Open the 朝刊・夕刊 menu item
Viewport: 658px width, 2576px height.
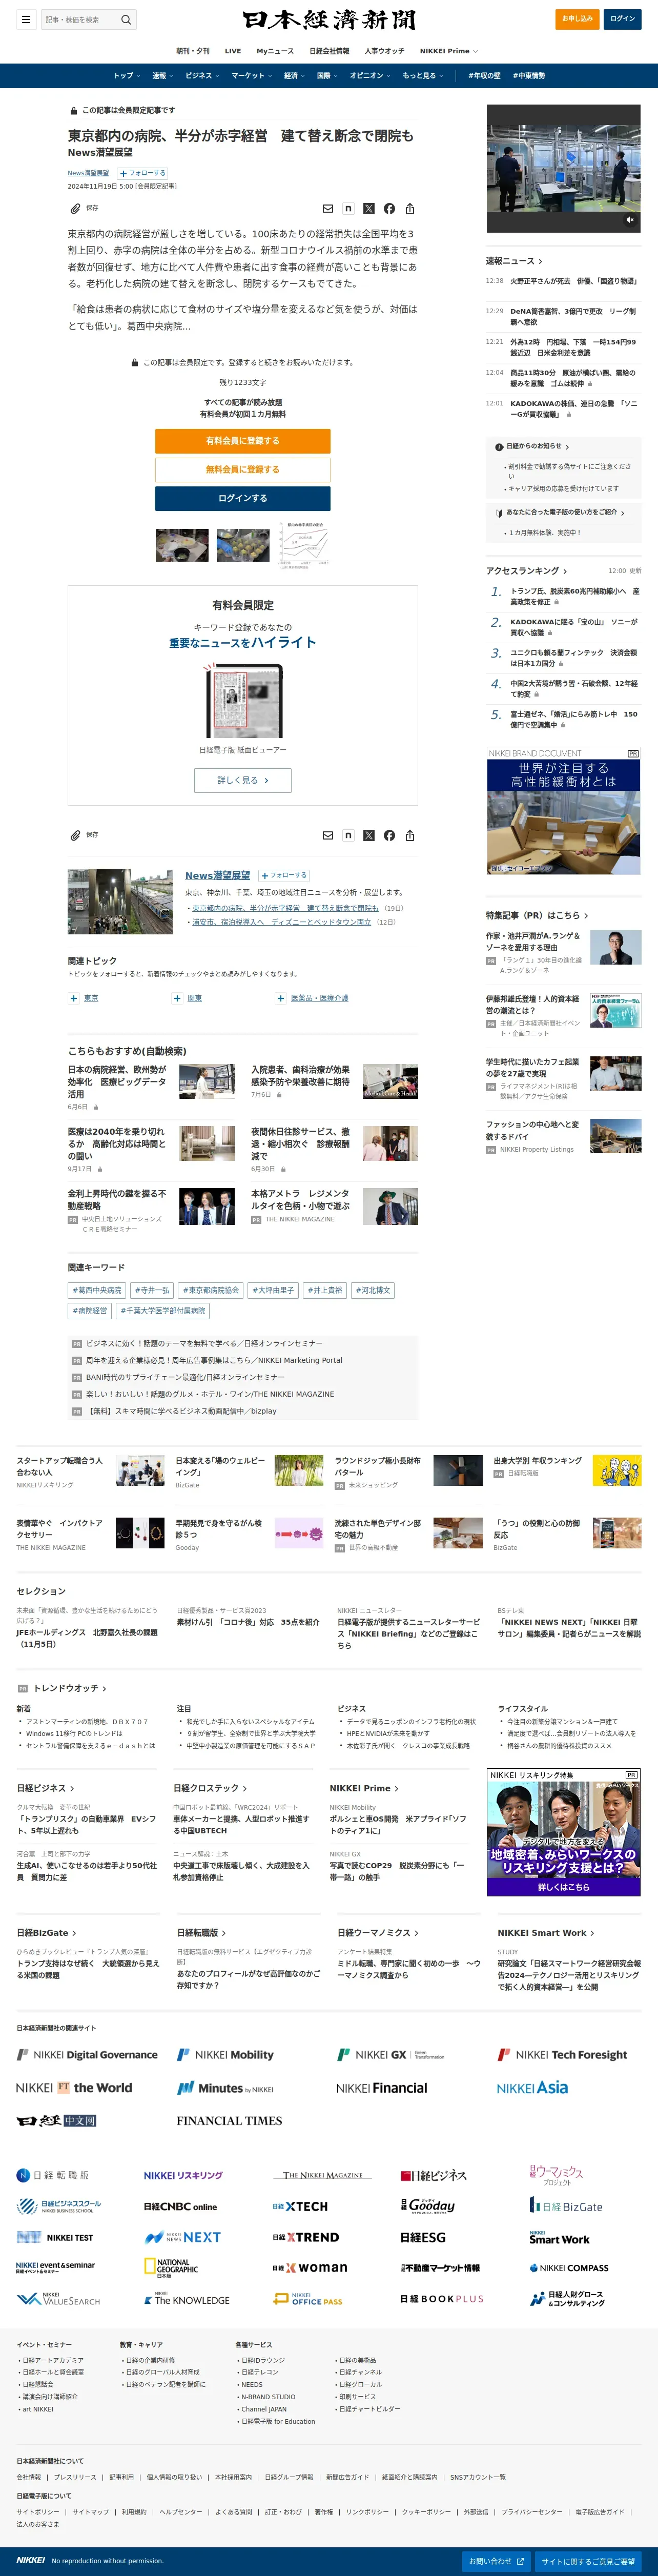point(193,51)
